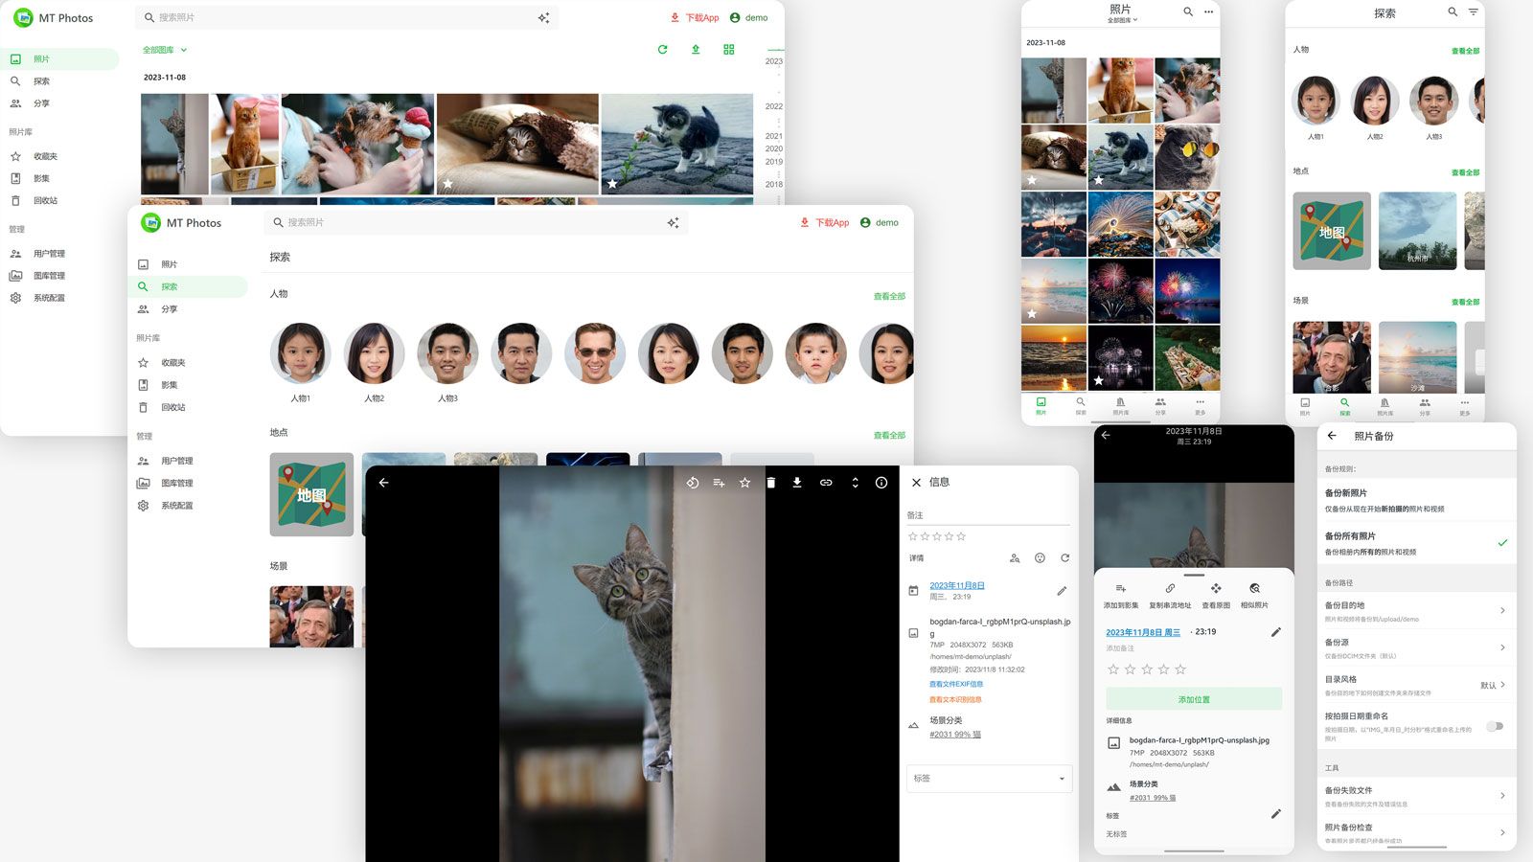The height and width of the screenshot is (862, 1533).
Task: Click the trash icon in the photo viewer toolbar
Action: pos(771,483)
